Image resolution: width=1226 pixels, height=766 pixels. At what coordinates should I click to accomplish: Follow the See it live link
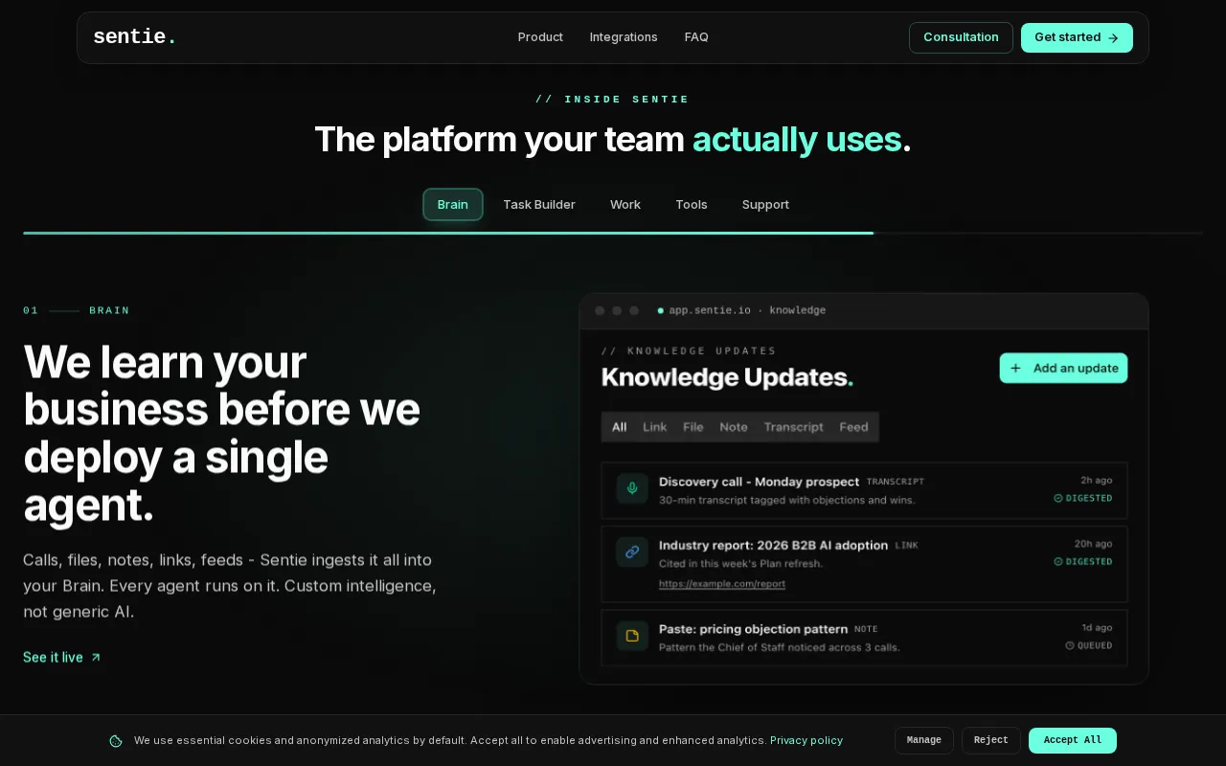[x=62, y=658]
